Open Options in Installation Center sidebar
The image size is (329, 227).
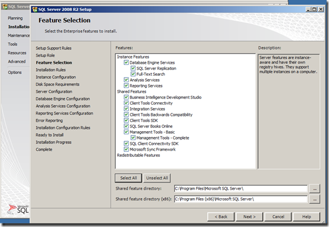15,72
